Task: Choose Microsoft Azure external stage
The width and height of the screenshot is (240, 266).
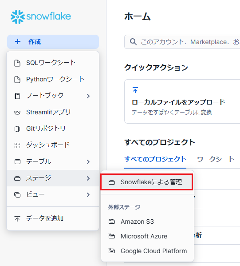Action: (x=147, y=236)
